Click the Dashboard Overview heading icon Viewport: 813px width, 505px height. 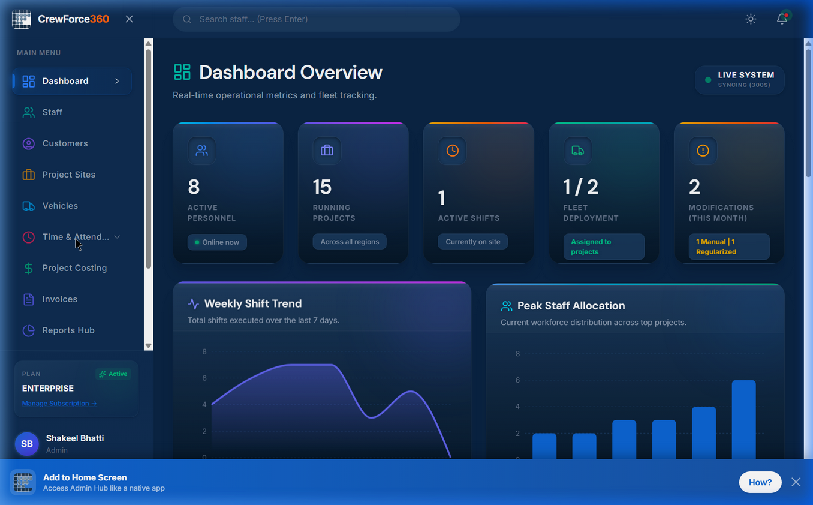point(182,72)
